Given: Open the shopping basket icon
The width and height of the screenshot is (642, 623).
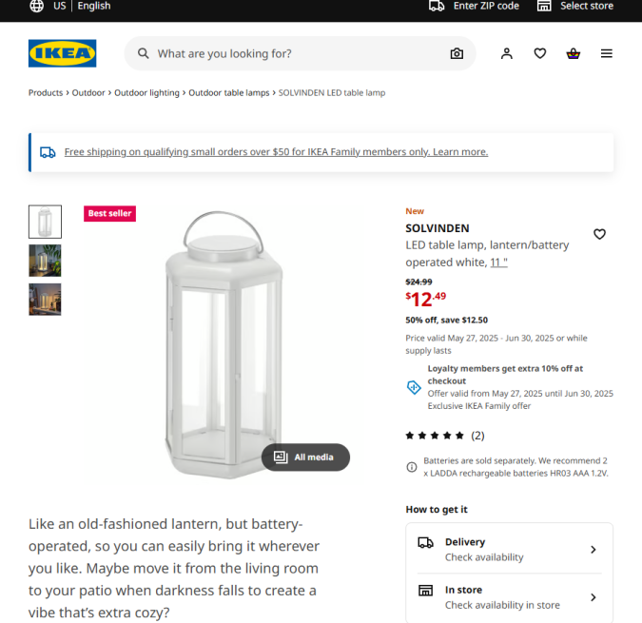Looking at the screenshot, I should coord(573,53).
